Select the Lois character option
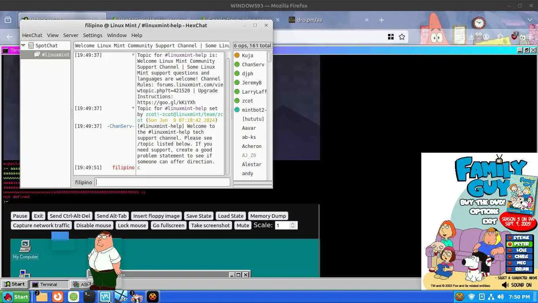Image resolution: width=538 pixels, height=303 pixels. 520,250
